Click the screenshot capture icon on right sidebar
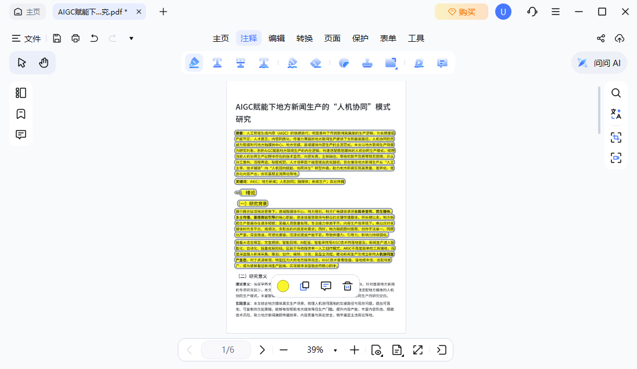The height and width of the screenshot is (369, 637). pyautogui.click(x=616, y=138)
